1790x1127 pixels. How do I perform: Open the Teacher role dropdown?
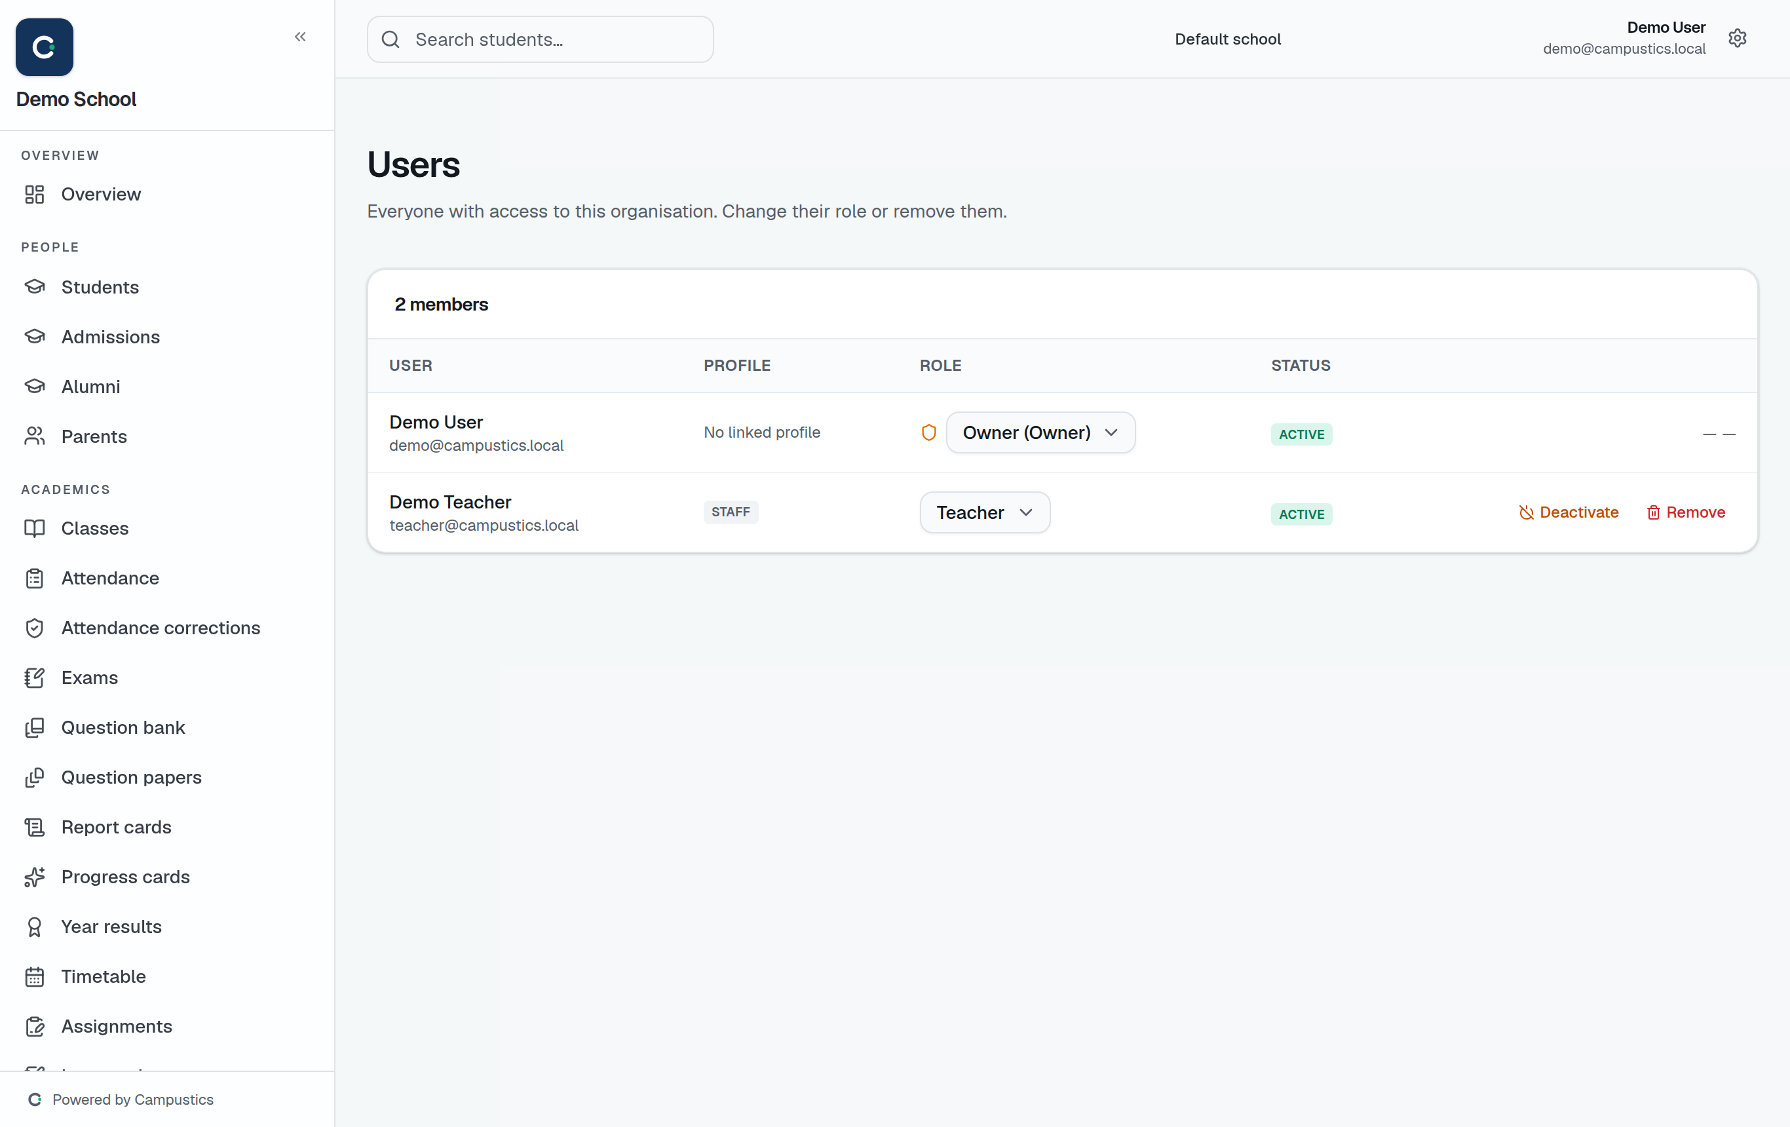[x=985, y=512]
